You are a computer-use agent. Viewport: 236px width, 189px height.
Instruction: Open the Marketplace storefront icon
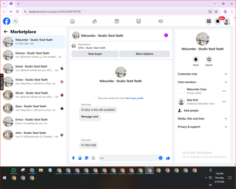(139, 21)
